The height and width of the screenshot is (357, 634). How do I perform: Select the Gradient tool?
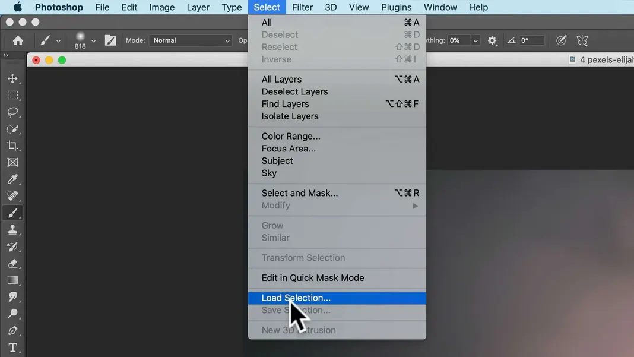click(12, 280)
